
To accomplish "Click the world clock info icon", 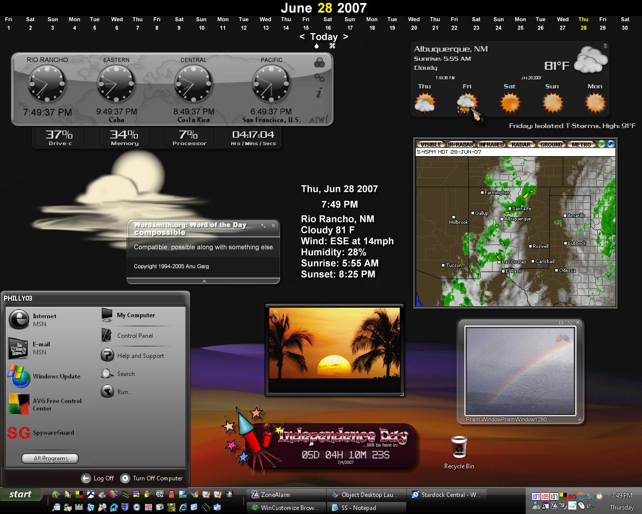I will (319, 92).
